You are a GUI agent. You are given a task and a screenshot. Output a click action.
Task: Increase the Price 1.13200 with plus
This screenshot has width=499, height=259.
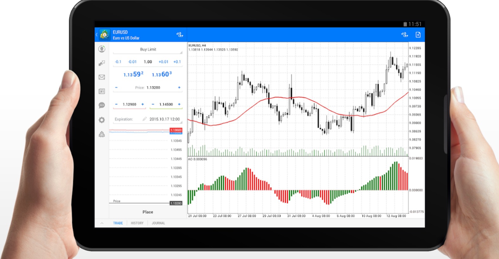pyautogui.click(x=179, y=87)
